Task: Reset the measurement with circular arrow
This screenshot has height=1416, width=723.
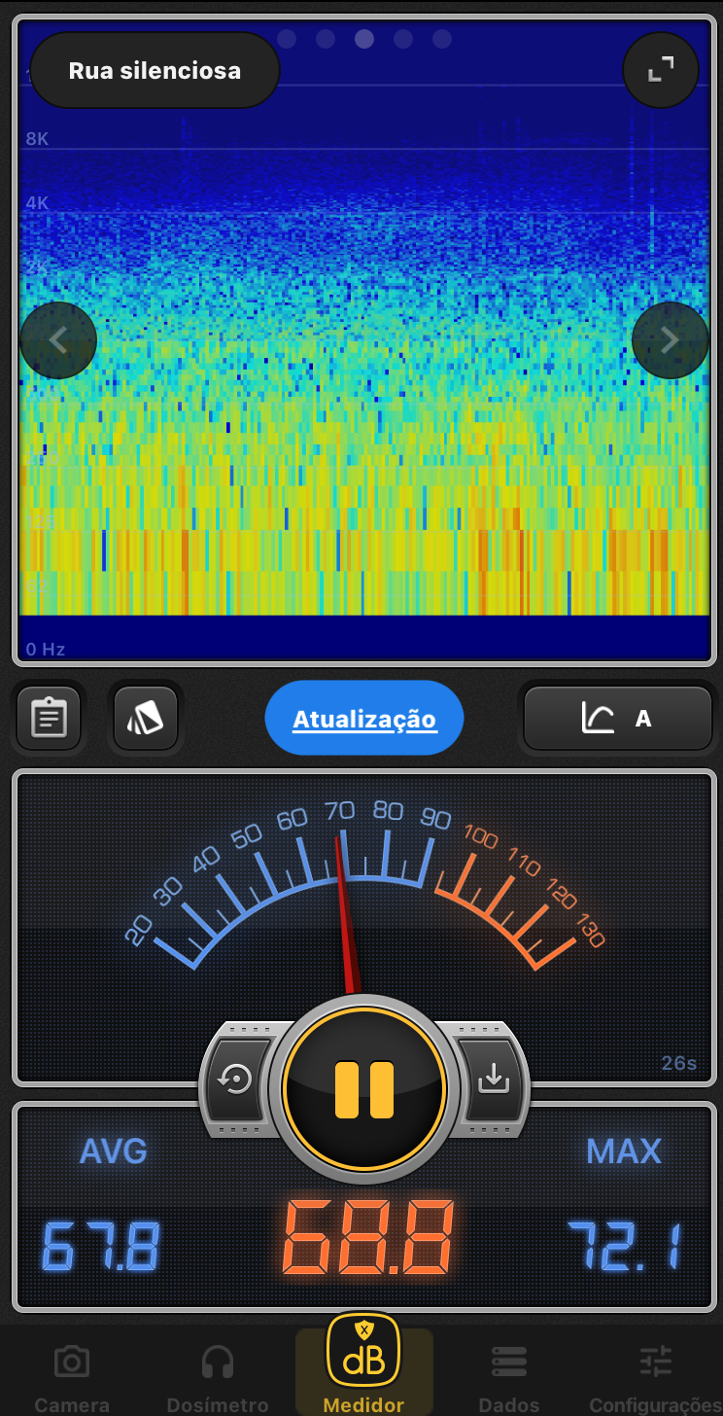Action: (237, 1080)
